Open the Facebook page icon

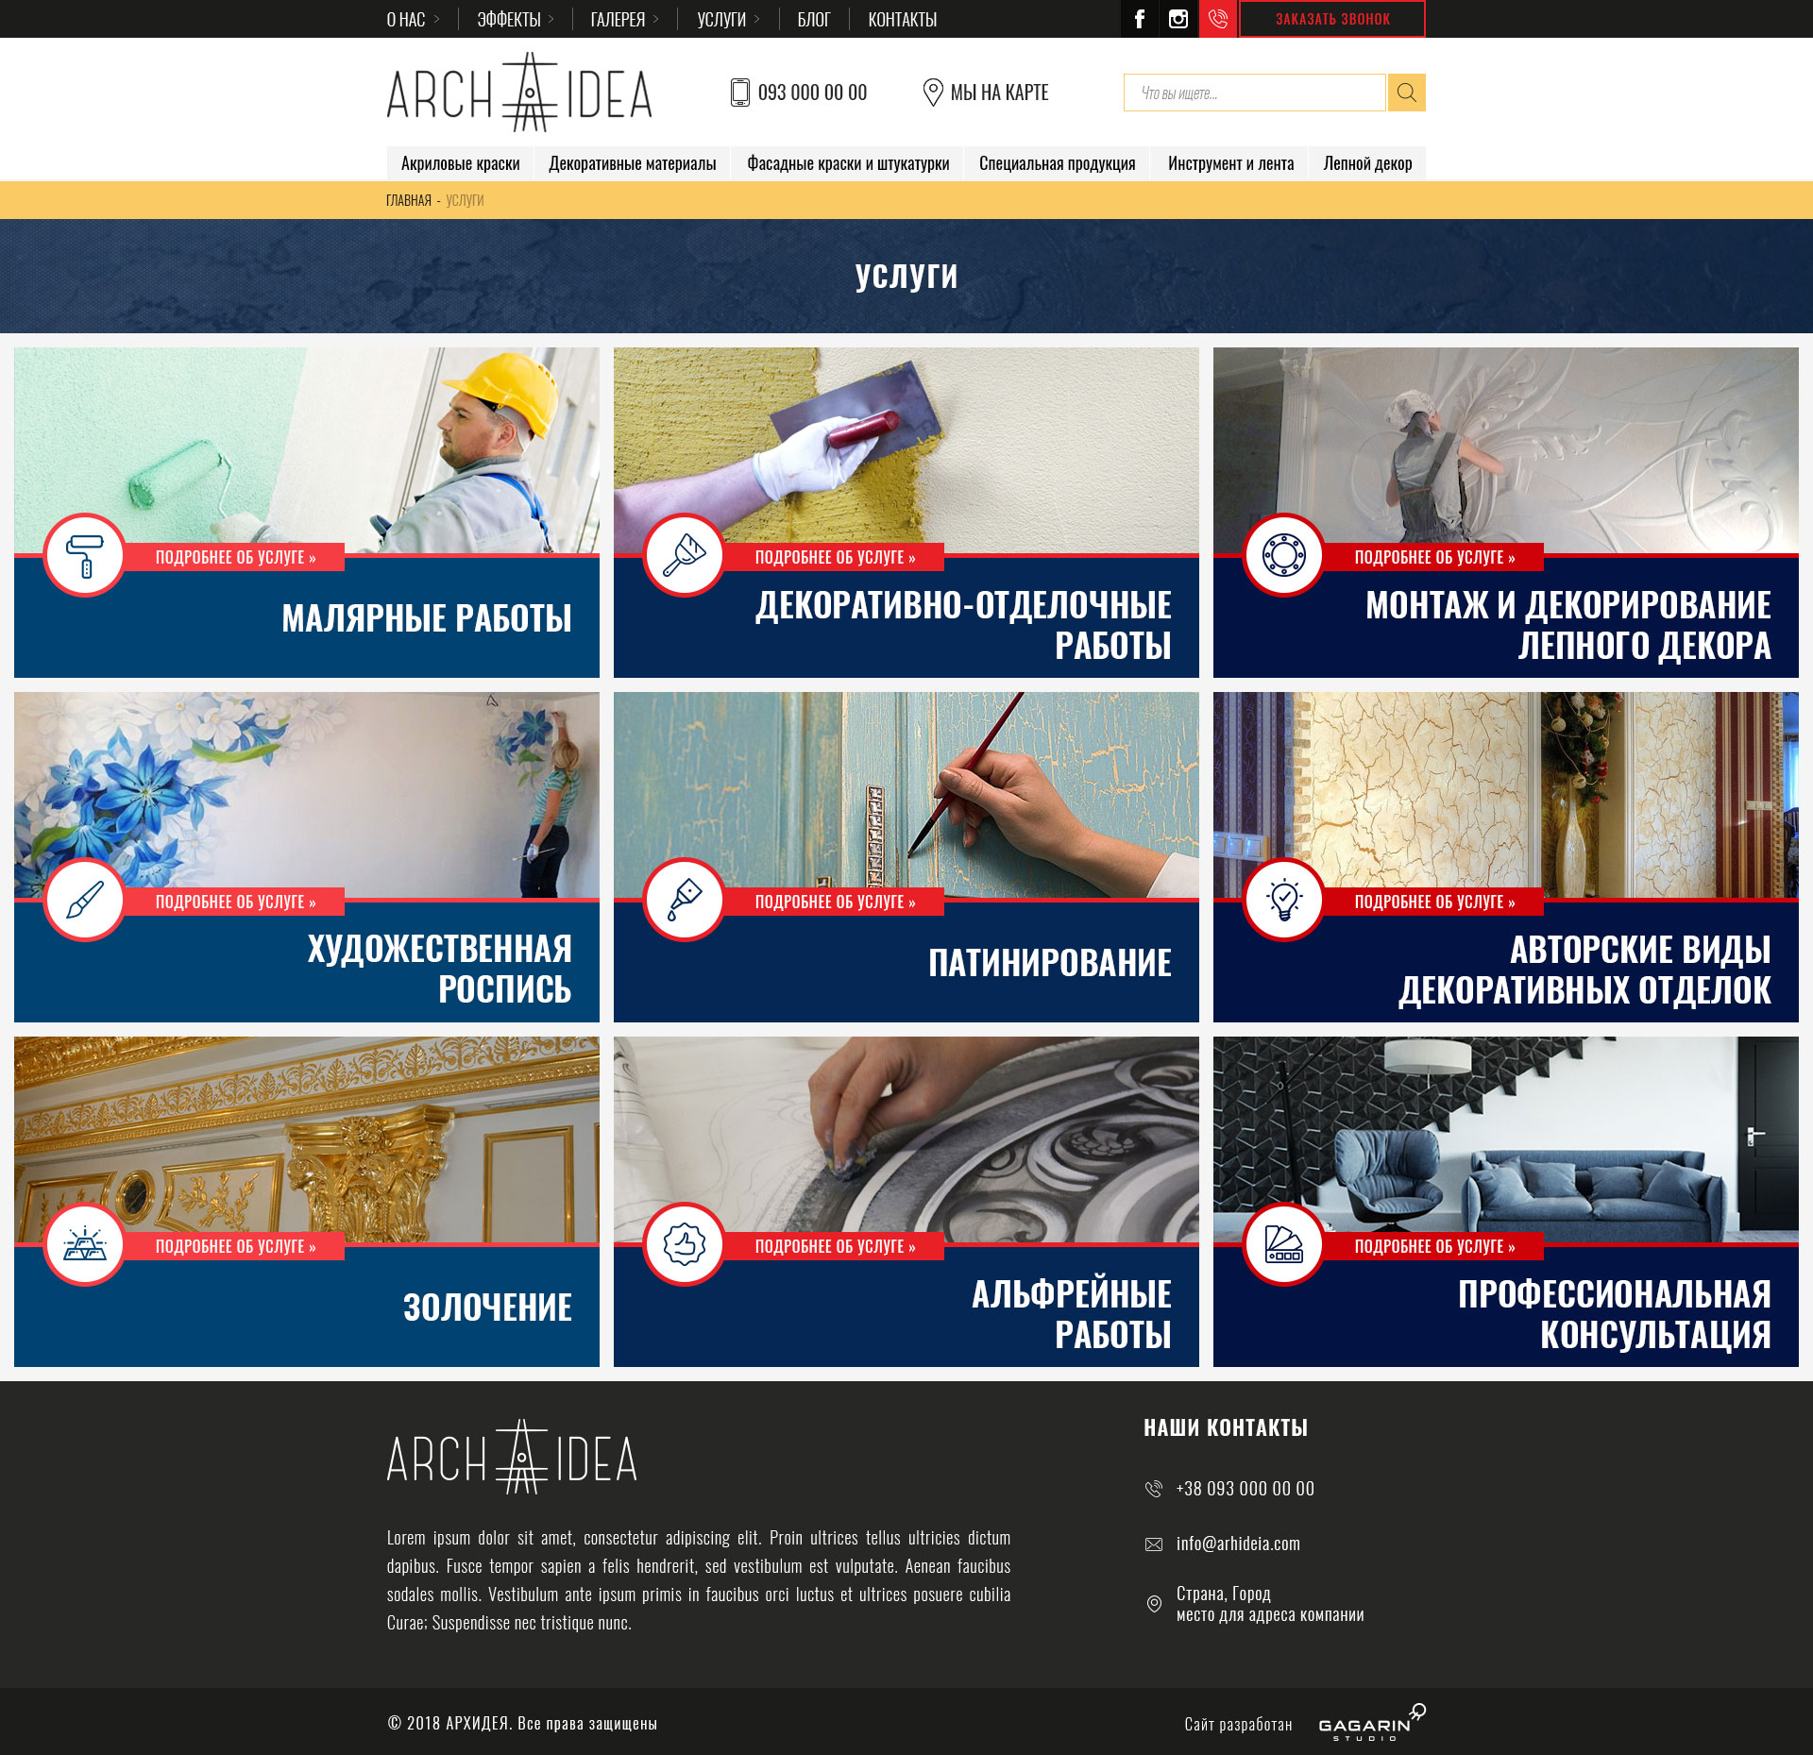pos(1140,19)
